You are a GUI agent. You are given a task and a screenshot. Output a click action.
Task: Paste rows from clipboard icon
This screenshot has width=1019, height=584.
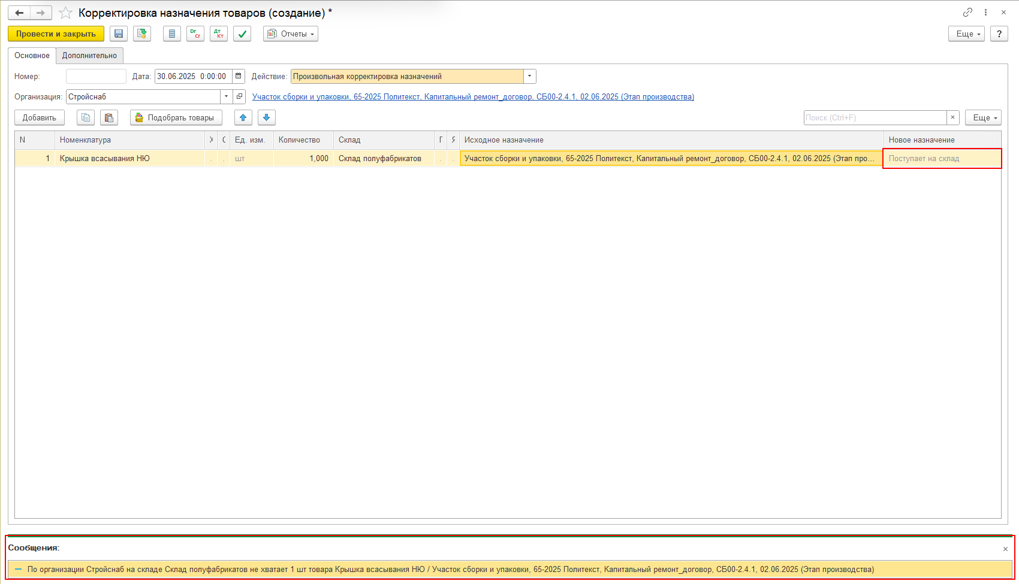click(109, 117)
